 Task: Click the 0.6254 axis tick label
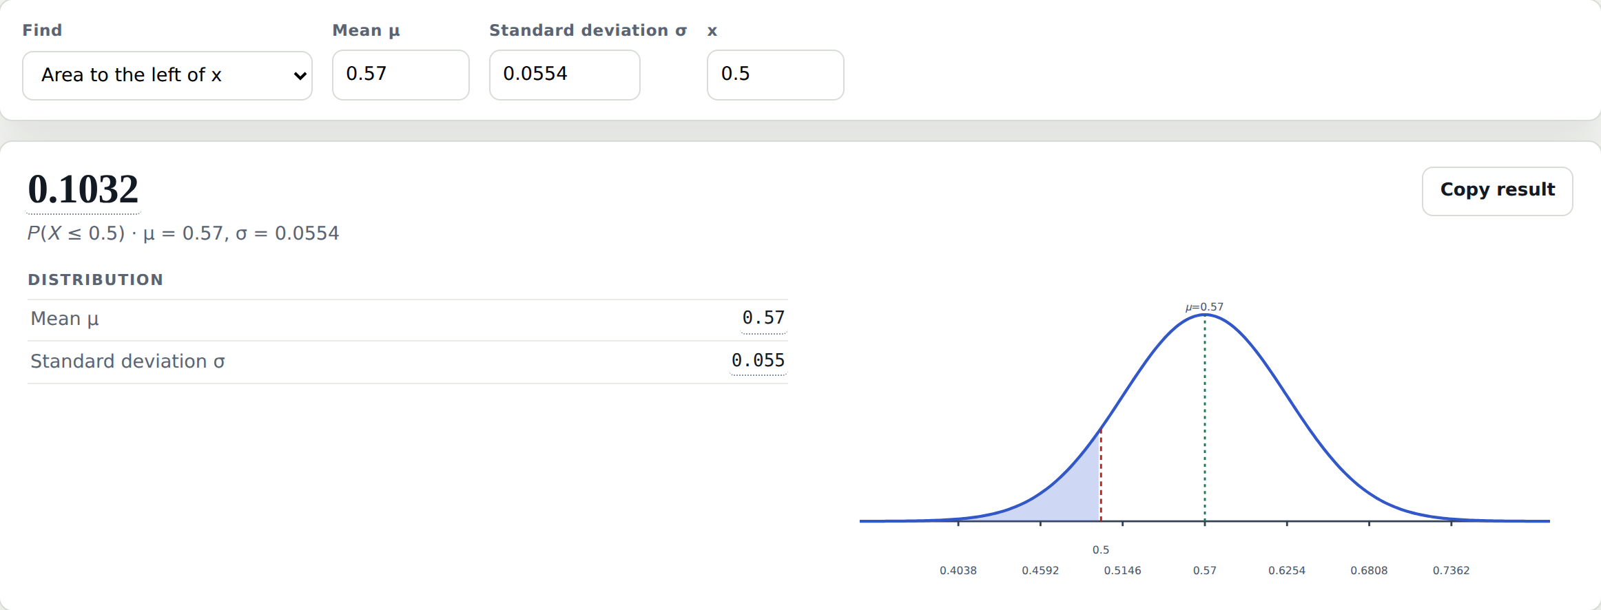click(x=1287, y=570)
